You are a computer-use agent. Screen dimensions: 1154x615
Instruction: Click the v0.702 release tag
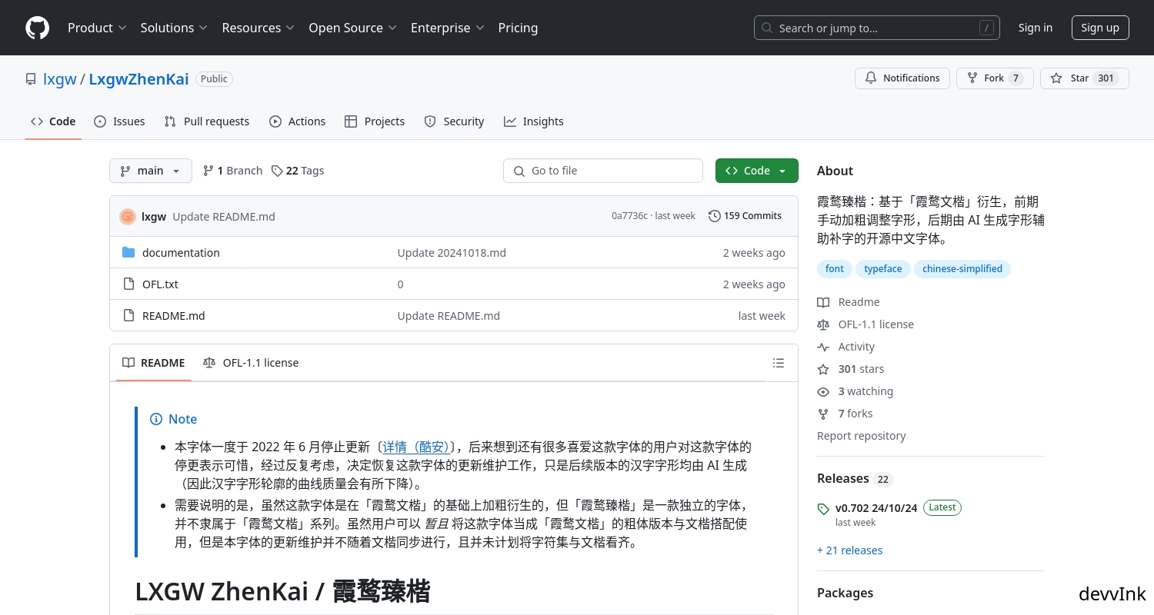pyautogui.click(x=876, y=508)
